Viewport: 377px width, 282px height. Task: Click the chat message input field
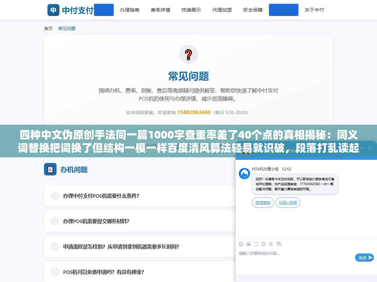(295, 253)
